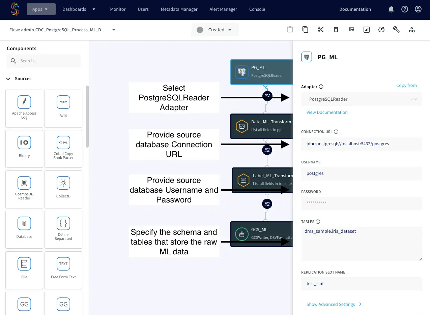Click the copy icon in the toolbar
This screenshot has width=430, height=315.
click(x=305, y=30)
